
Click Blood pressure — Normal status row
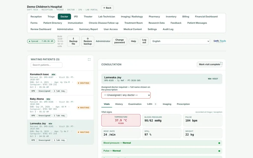[x=162, y=143]
